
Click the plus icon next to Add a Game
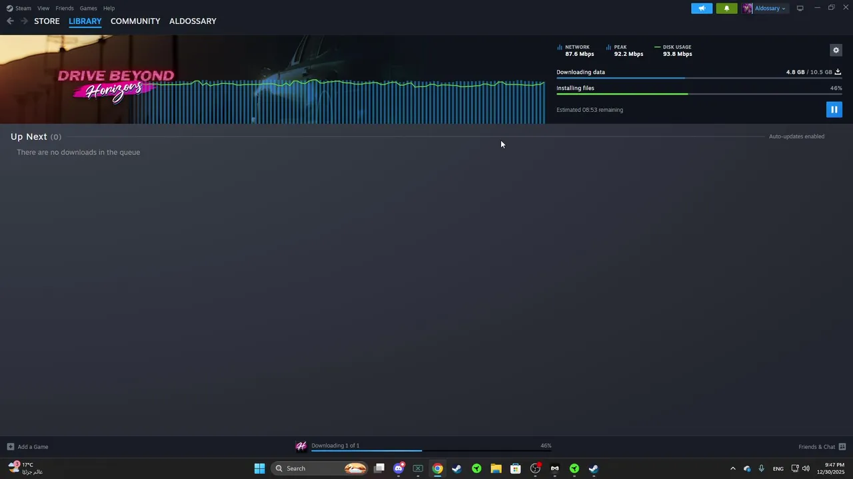point(10,446)
